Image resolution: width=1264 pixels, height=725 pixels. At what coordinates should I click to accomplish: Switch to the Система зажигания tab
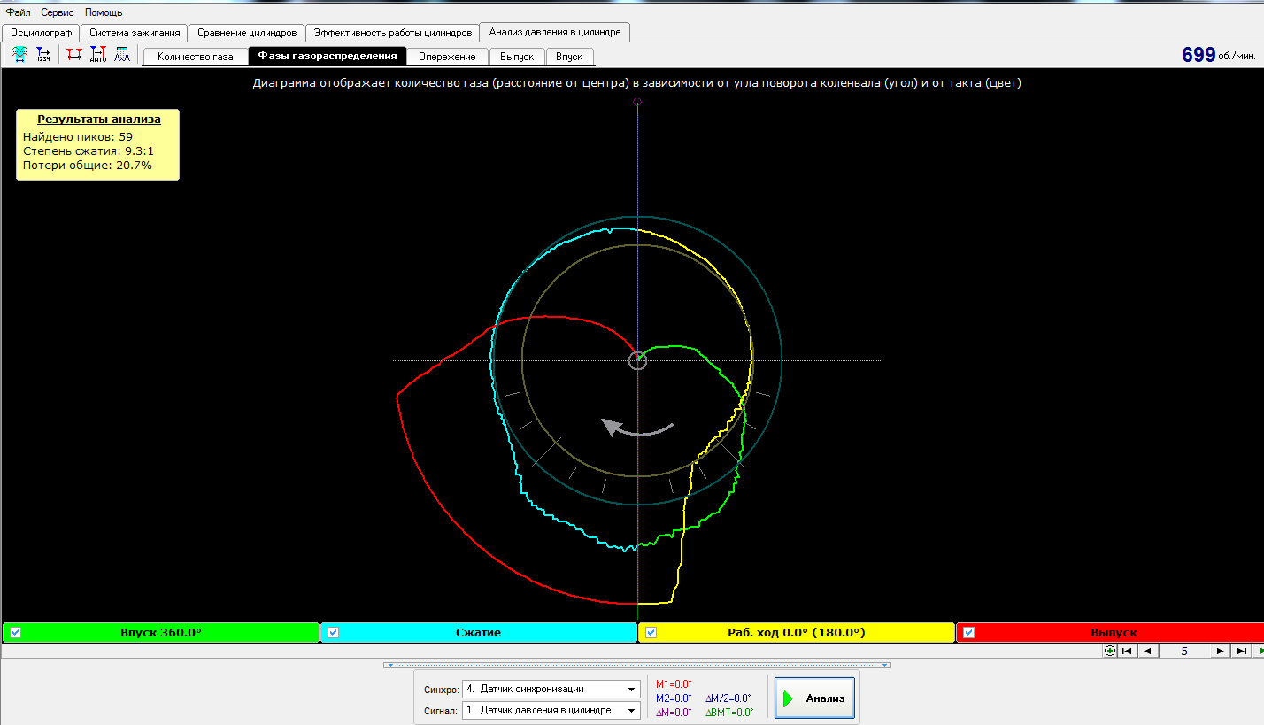click(x=135, y=33)
